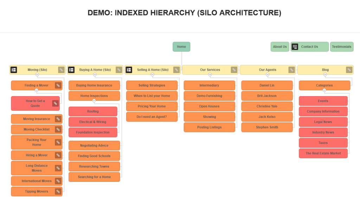Click the link icon on Our Agents
The width and height of the screenshot is (360, 199).
[x=291, y=70]
